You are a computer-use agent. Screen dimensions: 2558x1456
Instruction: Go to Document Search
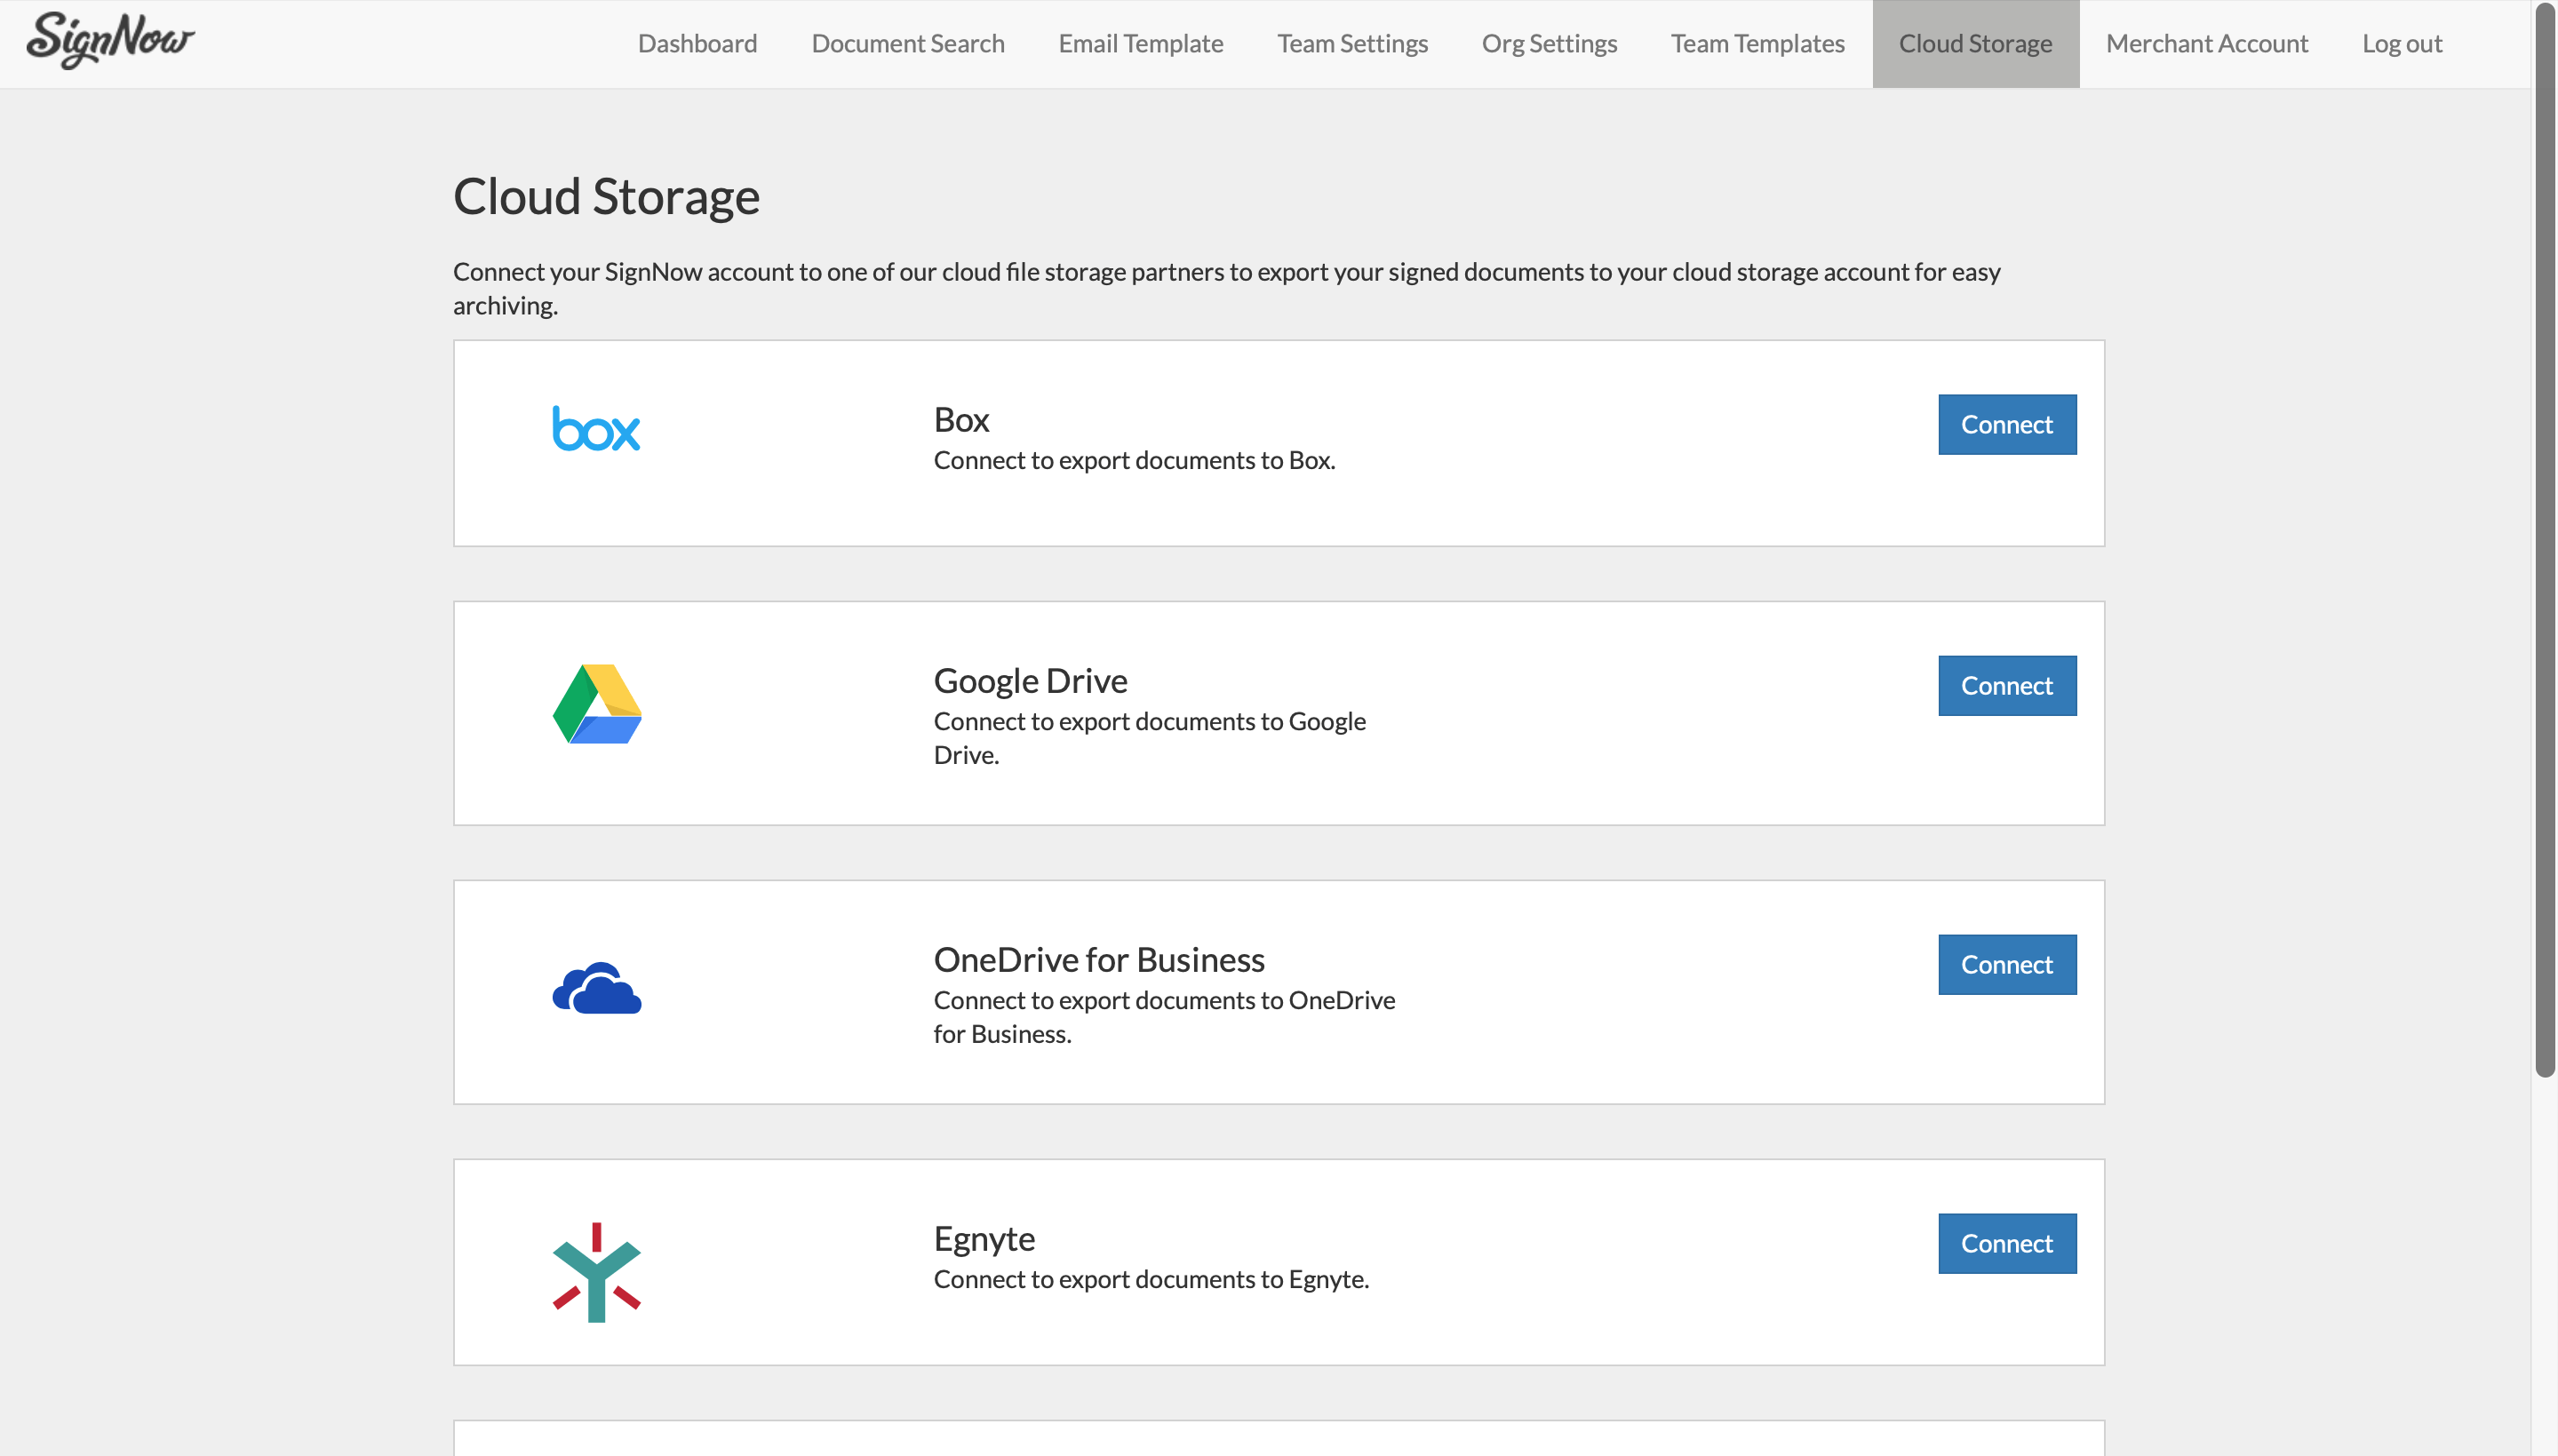pos(907,44)
